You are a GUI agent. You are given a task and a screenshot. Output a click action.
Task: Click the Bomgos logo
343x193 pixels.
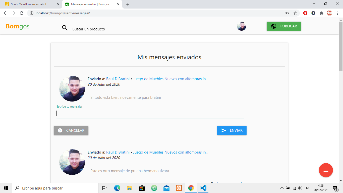click(x=18, y=26)
